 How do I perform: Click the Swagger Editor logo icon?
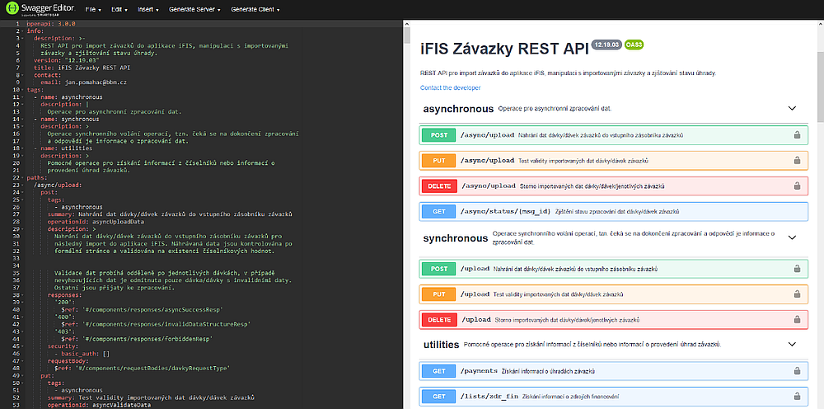tap(12, 10)
